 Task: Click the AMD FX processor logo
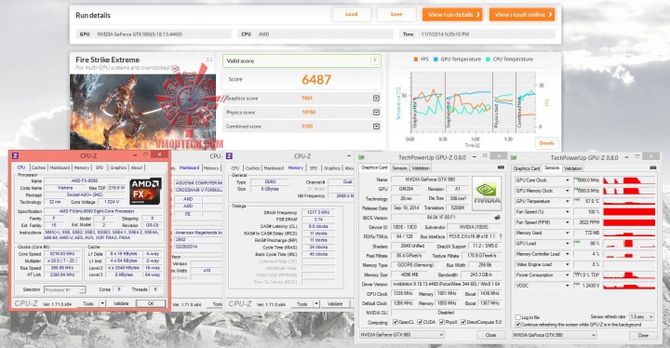[145, 191]
